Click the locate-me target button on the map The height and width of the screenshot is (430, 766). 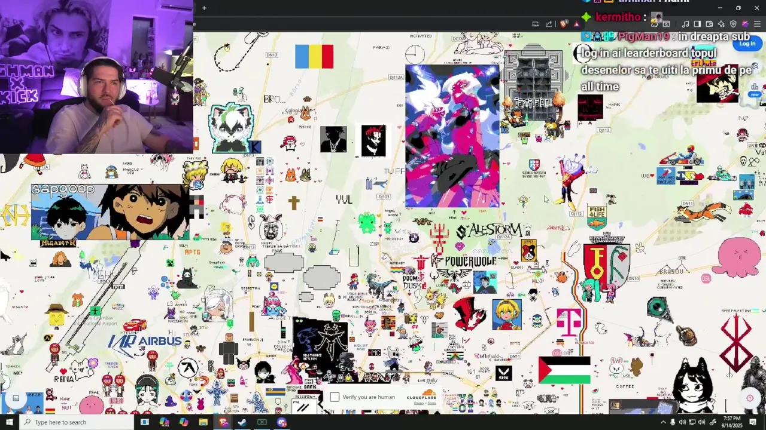749,398
